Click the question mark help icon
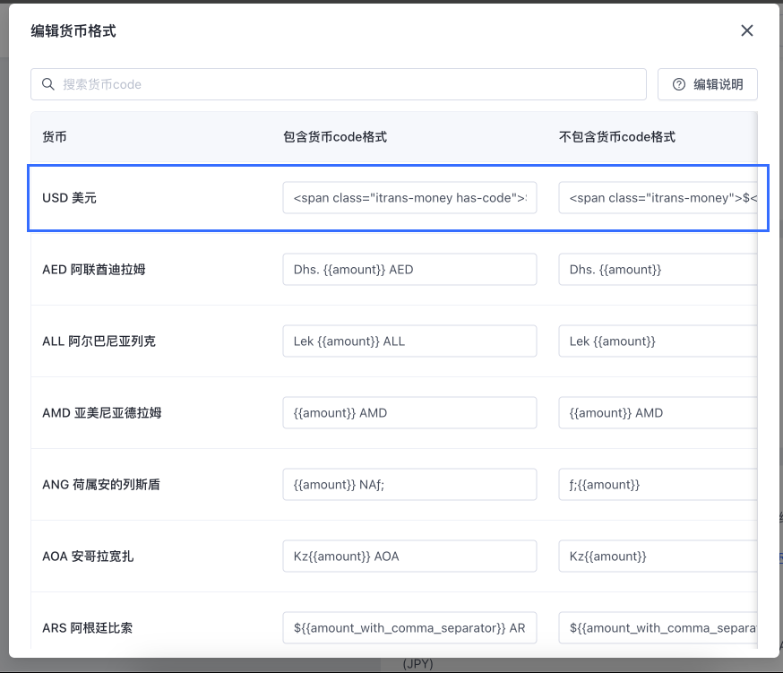Screen dimensions: 783x673 pyautogui.click(x=679, y=84)
